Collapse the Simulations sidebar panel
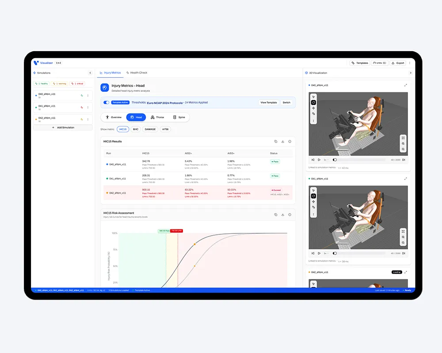442x353 pixels. coord(90,73)
